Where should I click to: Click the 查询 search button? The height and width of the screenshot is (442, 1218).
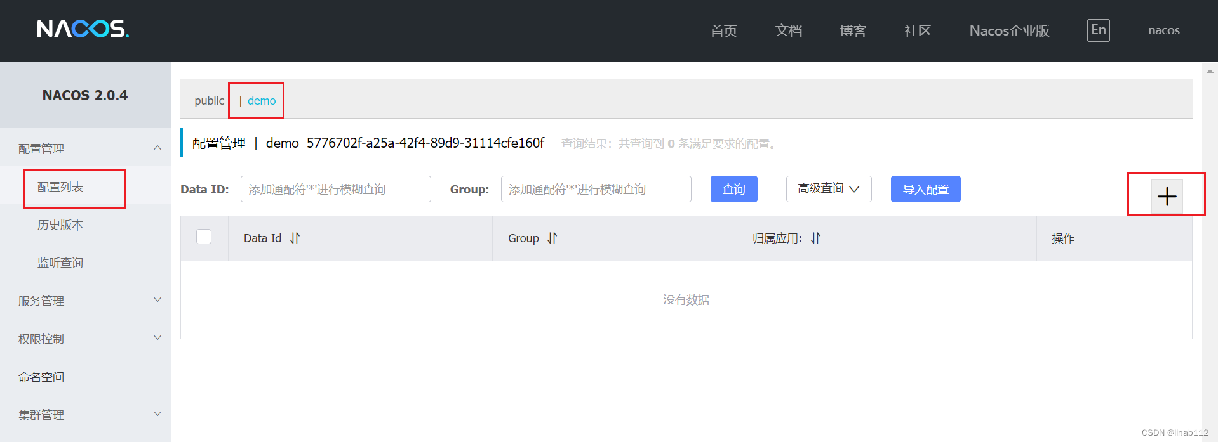point(733,189)
